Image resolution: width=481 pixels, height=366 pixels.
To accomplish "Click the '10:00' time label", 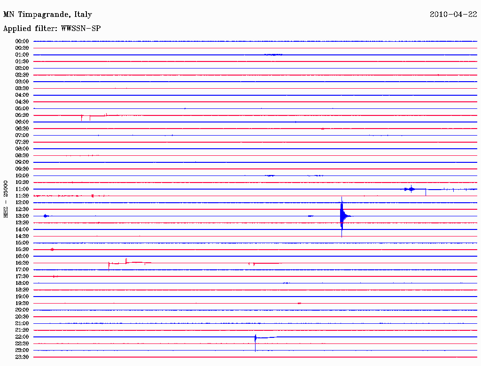I will pos(22,175).
